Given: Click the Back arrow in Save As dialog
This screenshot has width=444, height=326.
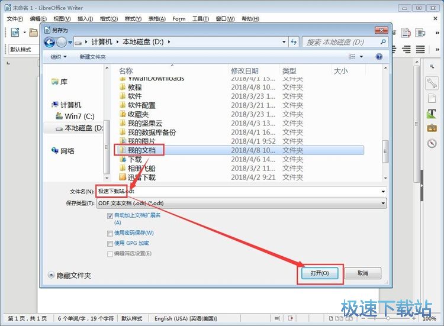Looking at the screenshot, I should 50,43.
